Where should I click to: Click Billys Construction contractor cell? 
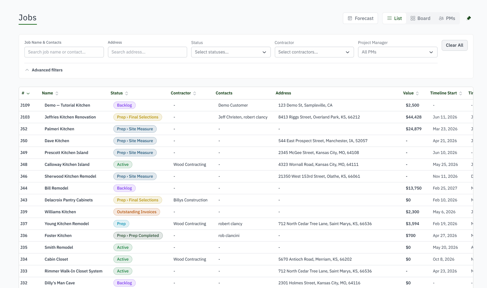tap(191, 200)
